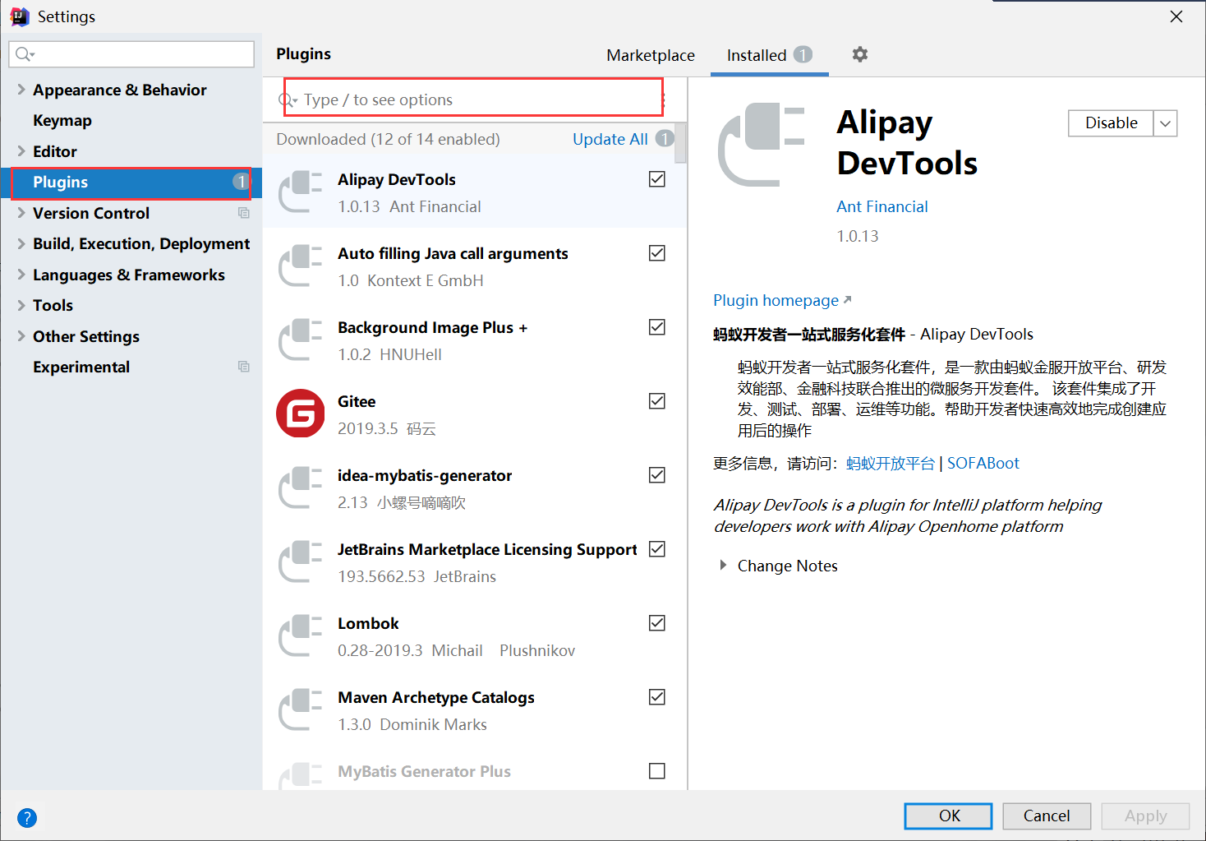Expand Other Settings node

[x=21, y=336]
